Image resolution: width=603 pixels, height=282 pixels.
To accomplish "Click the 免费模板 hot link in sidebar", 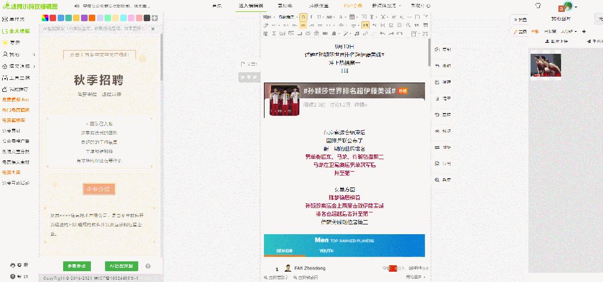I will point(15,99).
